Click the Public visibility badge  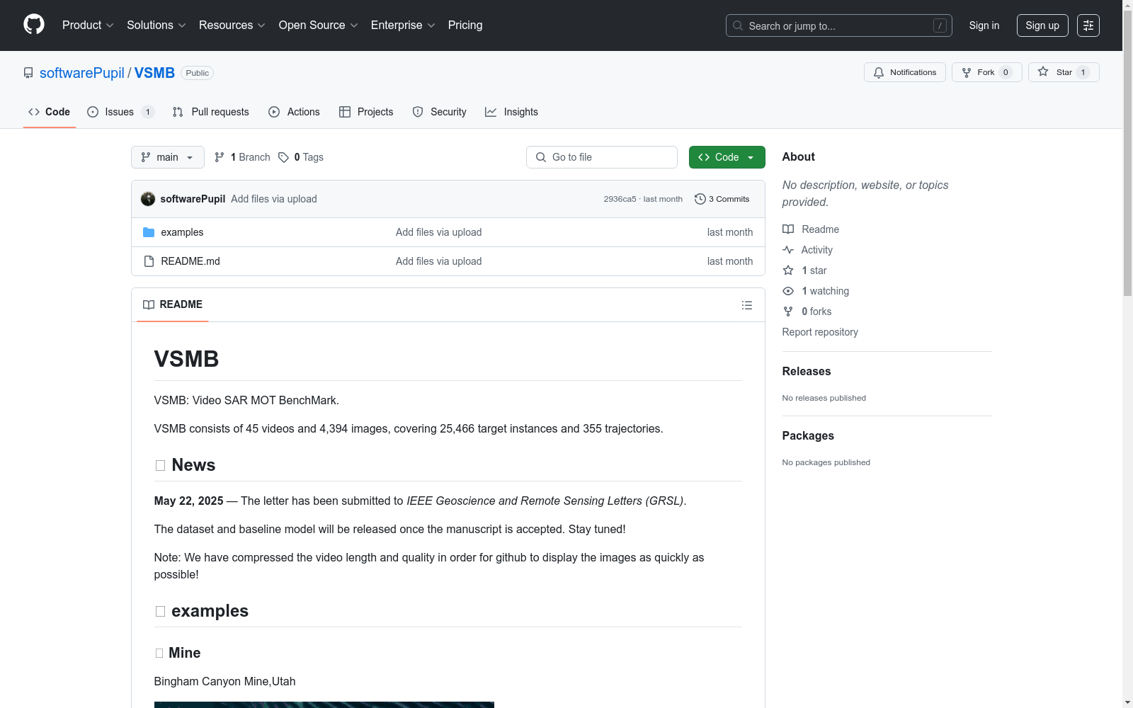(198, 73)
